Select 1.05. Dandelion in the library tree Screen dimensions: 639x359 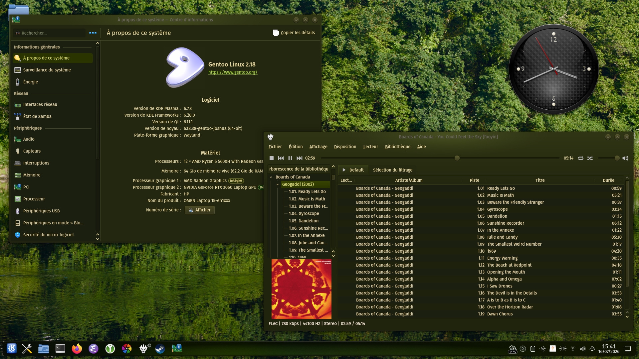304,221
